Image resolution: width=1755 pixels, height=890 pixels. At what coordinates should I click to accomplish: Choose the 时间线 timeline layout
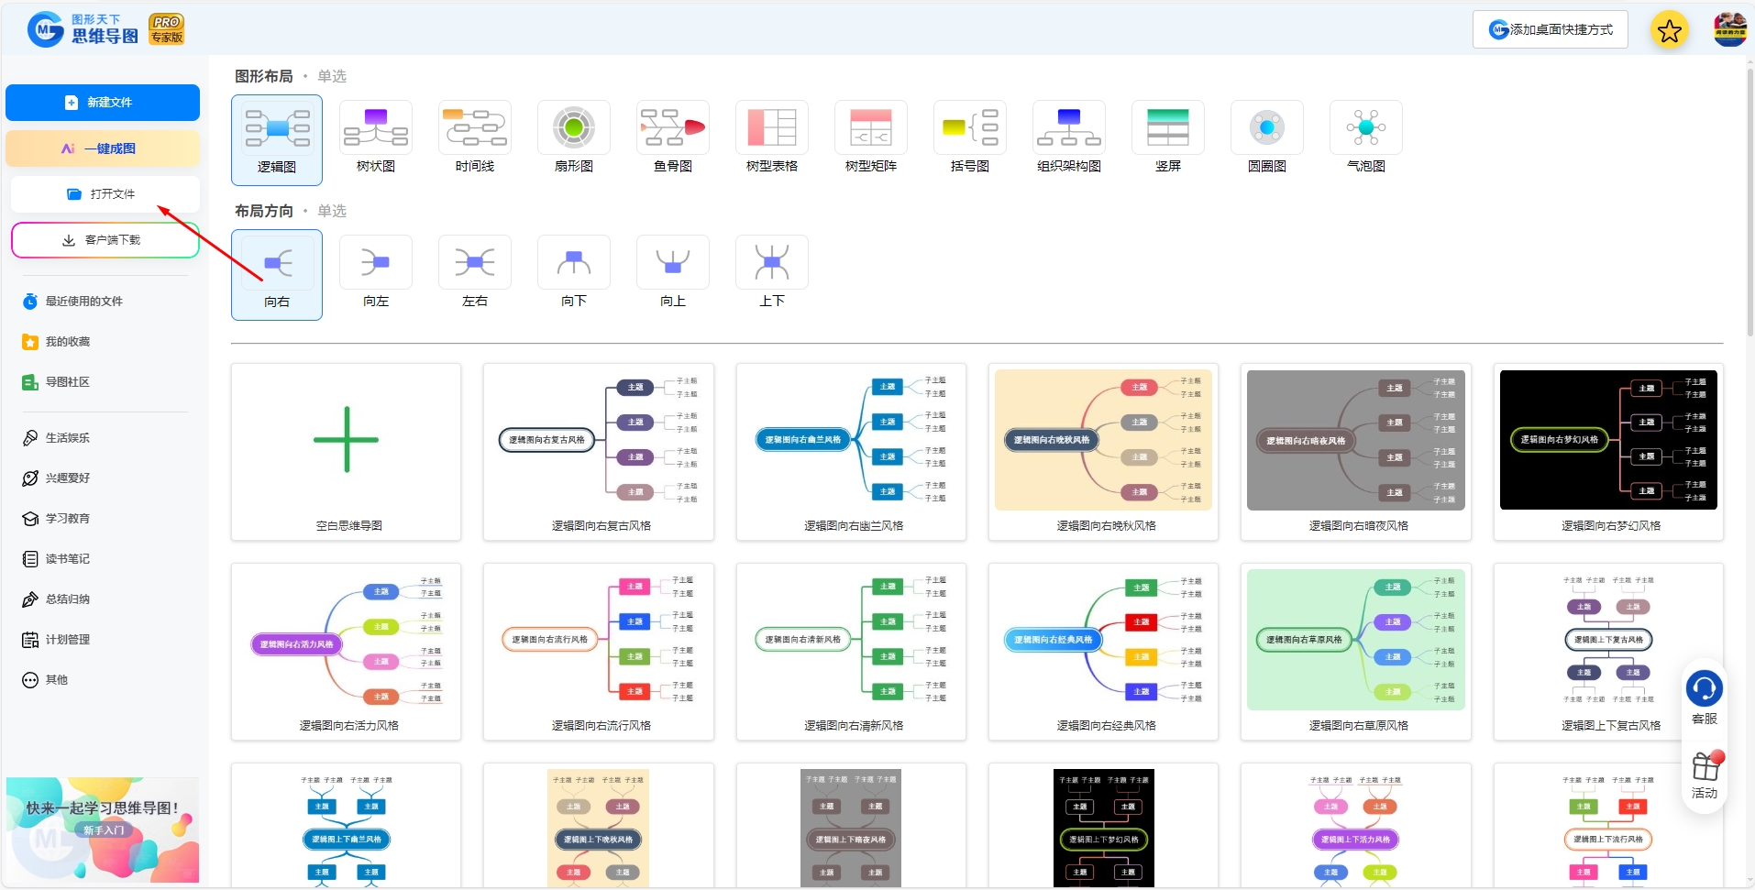(x=474, y=129)
